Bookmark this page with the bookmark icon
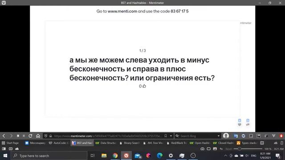This screenshot has width=285, height=160. click(166, 136)
